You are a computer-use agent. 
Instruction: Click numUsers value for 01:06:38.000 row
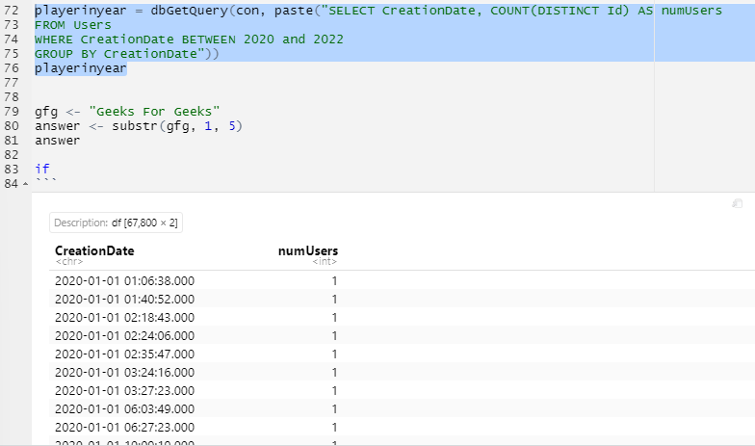pyautogui.click(x=334, y=281)
